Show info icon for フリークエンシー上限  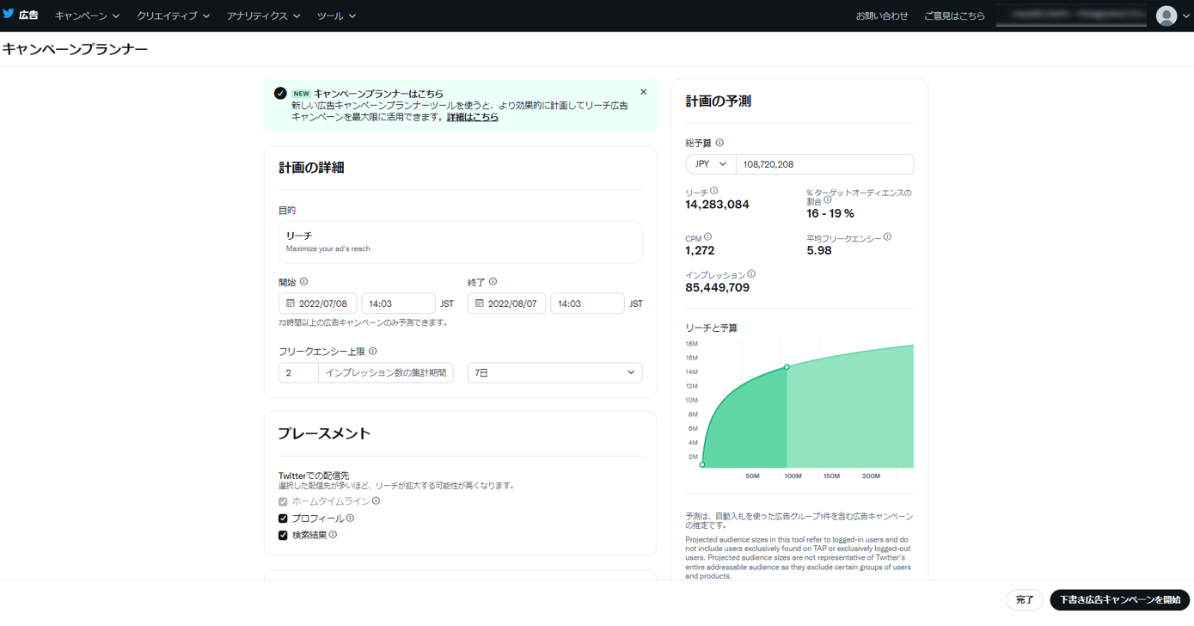point(372,351)
